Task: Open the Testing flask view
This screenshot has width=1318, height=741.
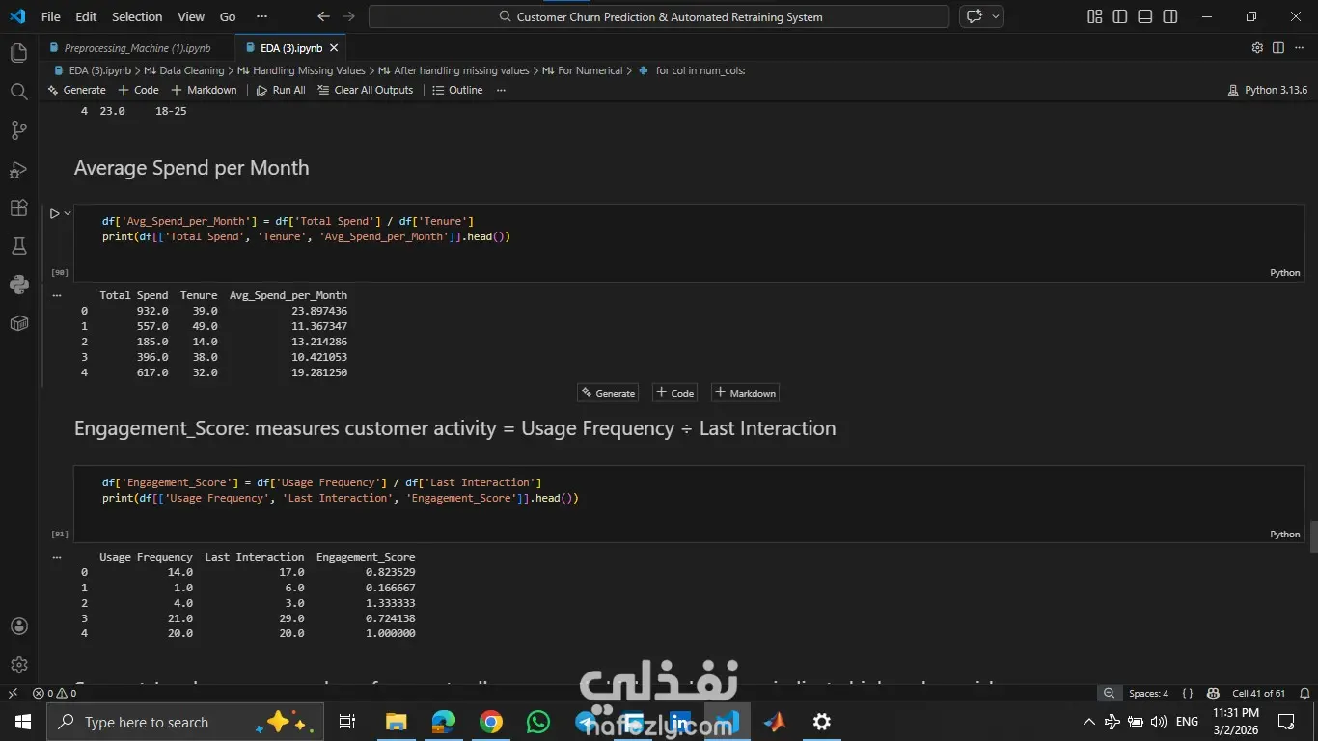Action: point(18,247)
